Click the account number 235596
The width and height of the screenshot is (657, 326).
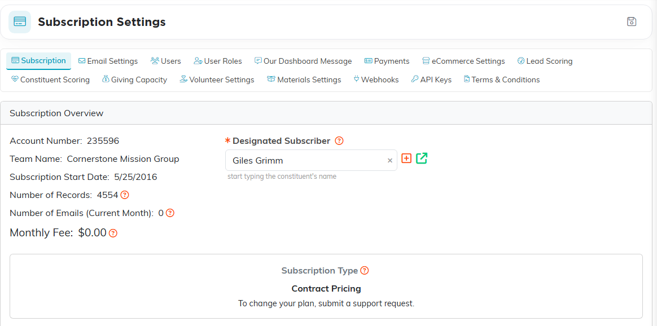(103, 140)
